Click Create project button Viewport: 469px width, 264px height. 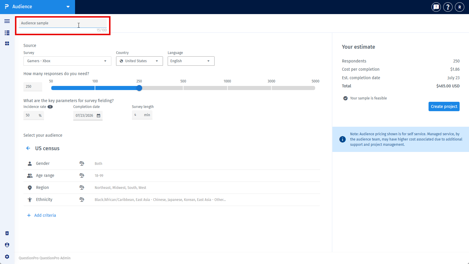(x=444, y=106)
